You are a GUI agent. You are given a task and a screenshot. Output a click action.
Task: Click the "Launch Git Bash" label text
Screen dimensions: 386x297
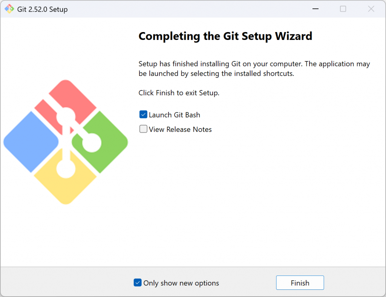(175, 115)
